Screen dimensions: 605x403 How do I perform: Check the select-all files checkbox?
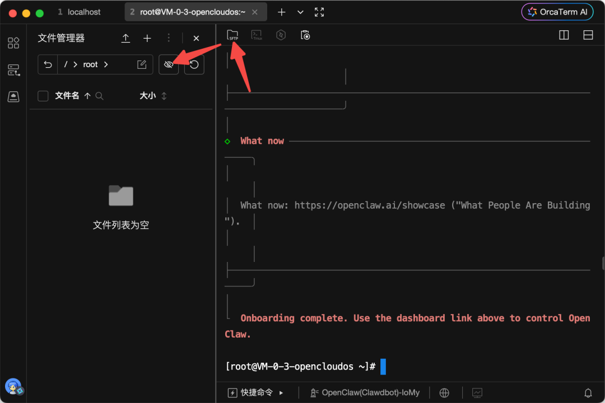coord(43,96)
